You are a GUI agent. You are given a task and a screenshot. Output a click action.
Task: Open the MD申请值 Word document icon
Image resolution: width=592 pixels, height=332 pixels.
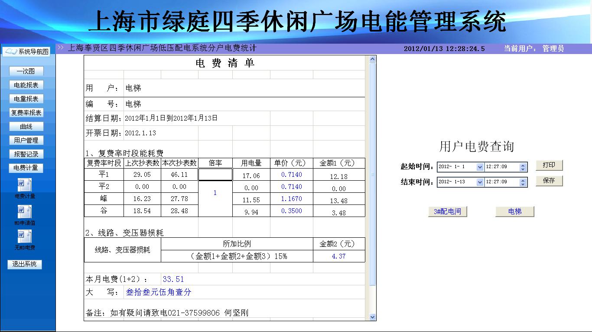click(24, 212)
